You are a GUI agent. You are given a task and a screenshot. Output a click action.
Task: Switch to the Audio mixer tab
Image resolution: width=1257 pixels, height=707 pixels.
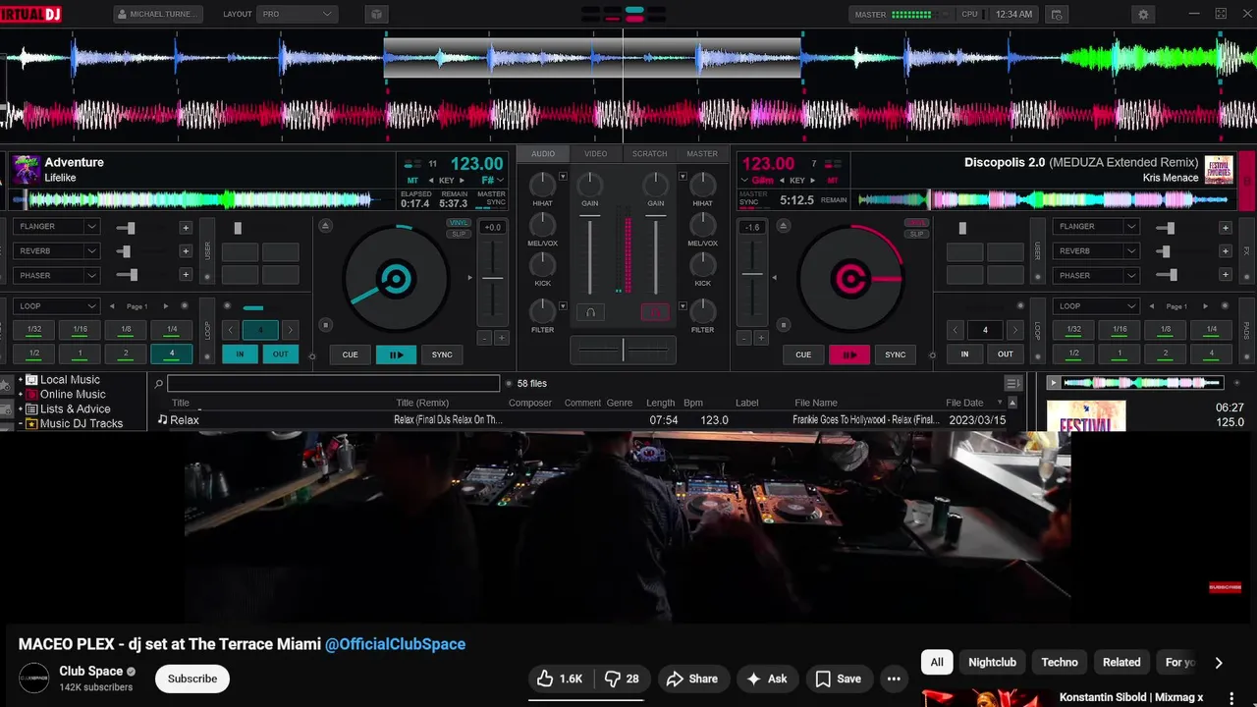[543, 154]
